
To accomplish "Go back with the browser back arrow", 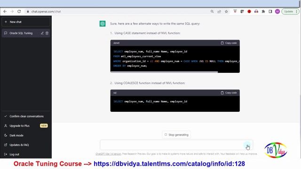I will click(5, 11).
